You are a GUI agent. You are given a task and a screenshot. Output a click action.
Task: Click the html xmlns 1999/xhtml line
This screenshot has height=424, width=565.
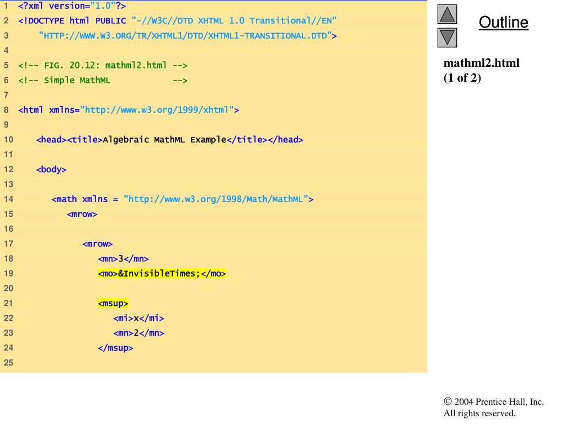[x=129, y=110]
